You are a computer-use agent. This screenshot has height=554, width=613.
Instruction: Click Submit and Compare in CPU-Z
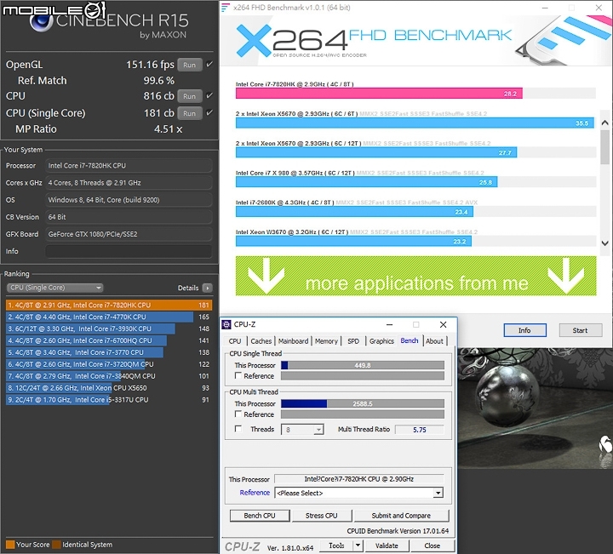(401, 516)
